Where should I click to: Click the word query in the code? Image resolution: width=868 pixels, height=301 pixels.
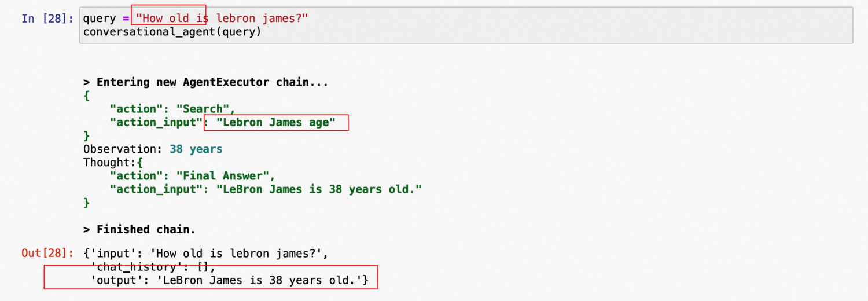[100, 19]
